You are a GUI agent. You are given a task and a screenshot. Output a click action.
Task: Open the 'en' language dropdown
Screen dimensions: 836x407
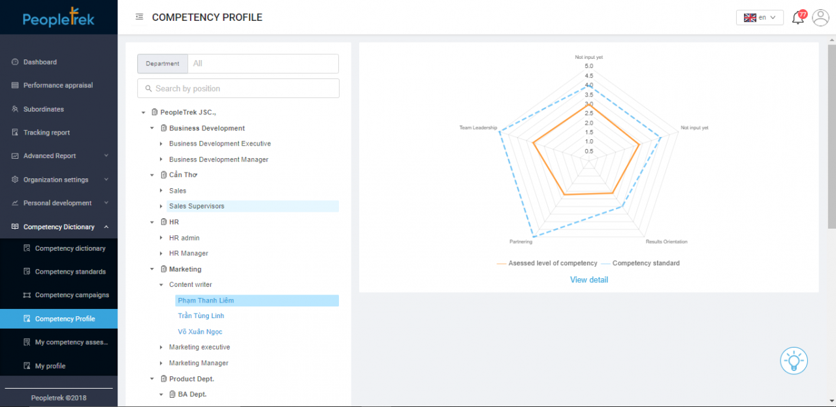point(760,18)
